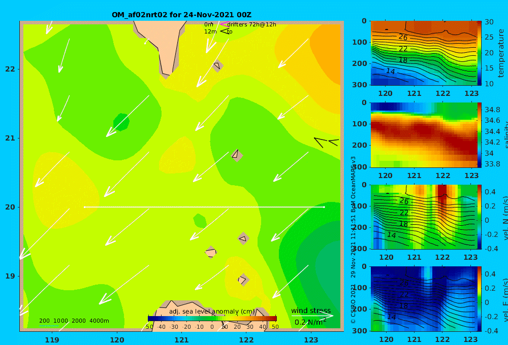
Task: Click the '0.2 N/m2' wind stress value
Action: tap(310, 322)
